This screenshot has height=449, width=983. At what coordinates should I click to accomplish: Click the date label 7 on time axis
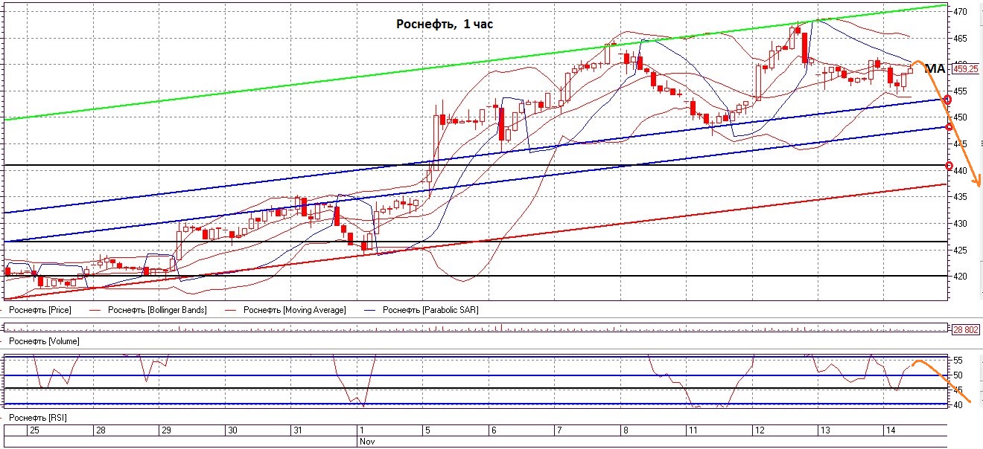(560, 430)
